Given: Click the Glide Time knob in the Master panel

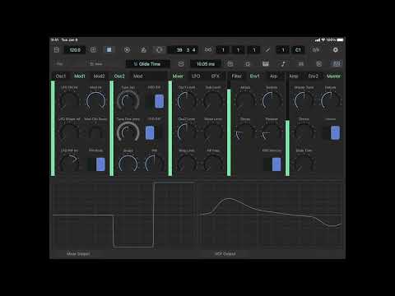Looking at the screenshot, I should 304,164.
